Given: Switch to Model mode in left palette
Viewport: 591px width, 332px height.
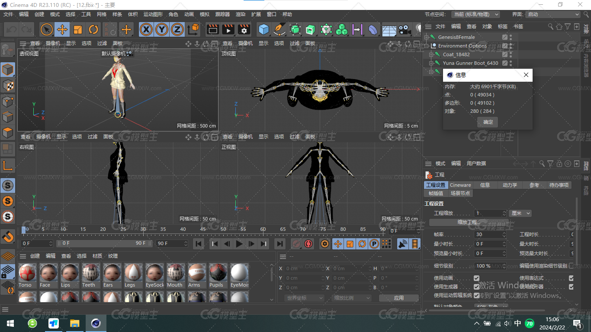Looking at the screenshot, I should [8, 69].
